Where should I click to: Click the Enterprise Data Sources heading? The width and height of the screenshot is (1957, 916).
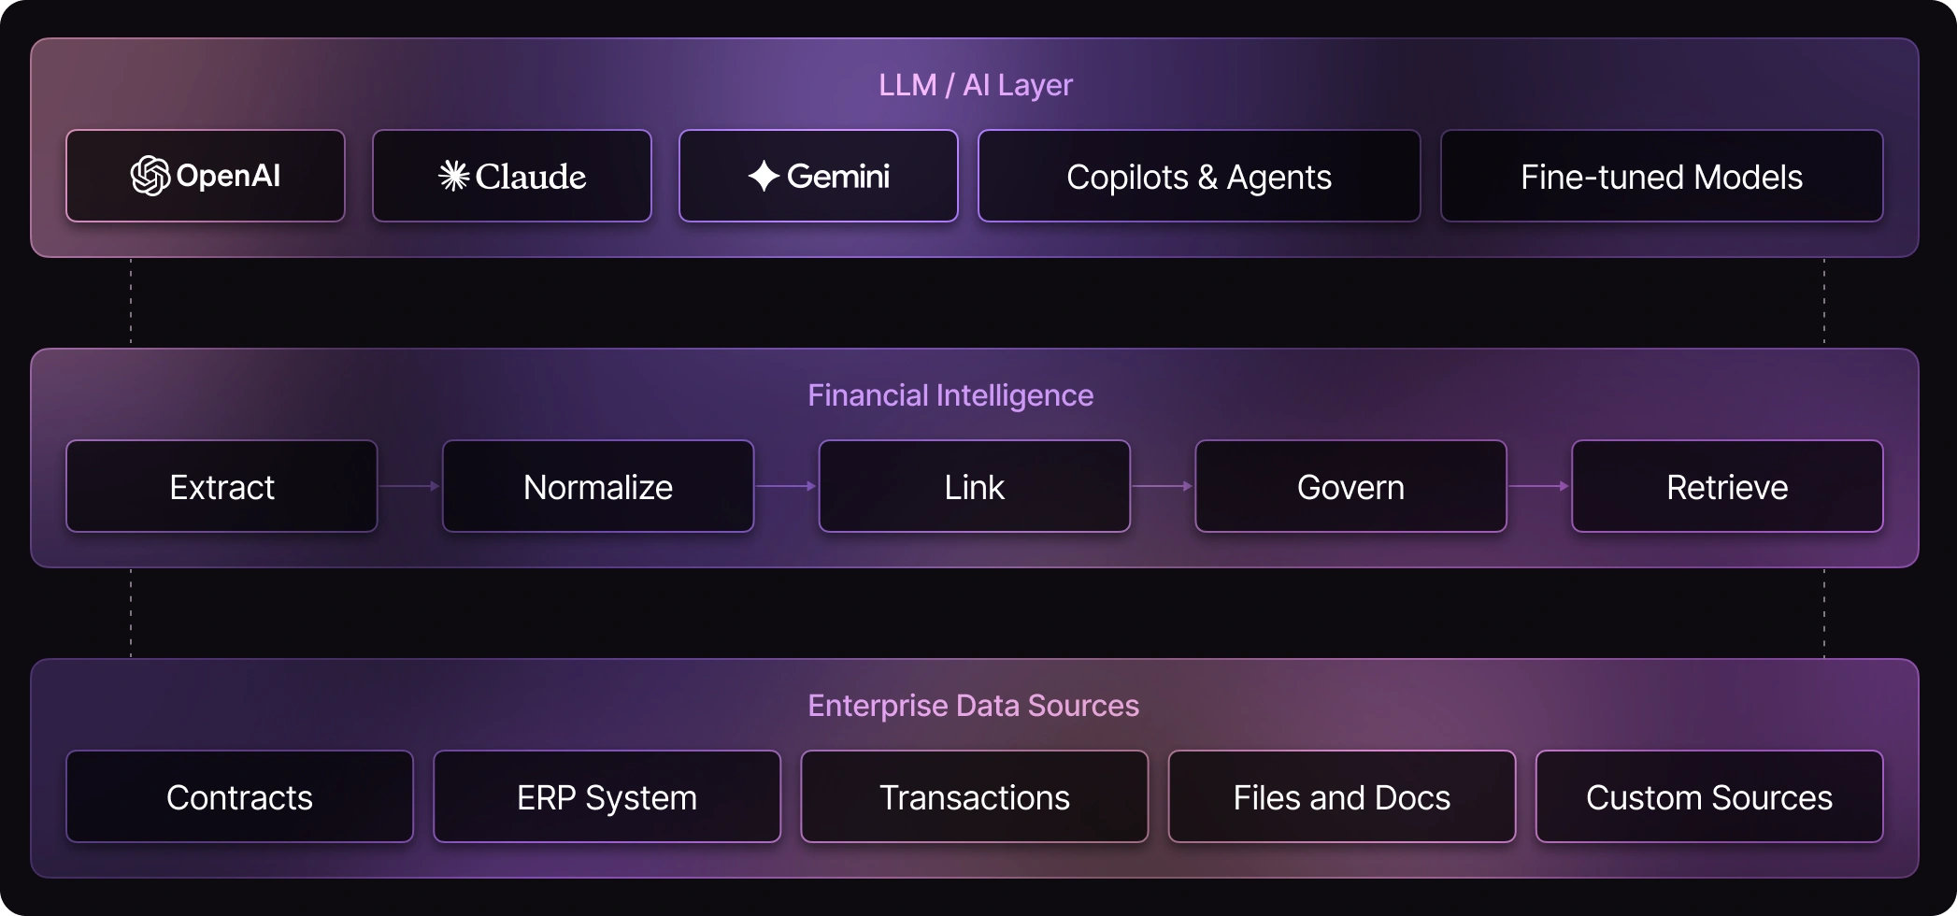tap(974, 706)
